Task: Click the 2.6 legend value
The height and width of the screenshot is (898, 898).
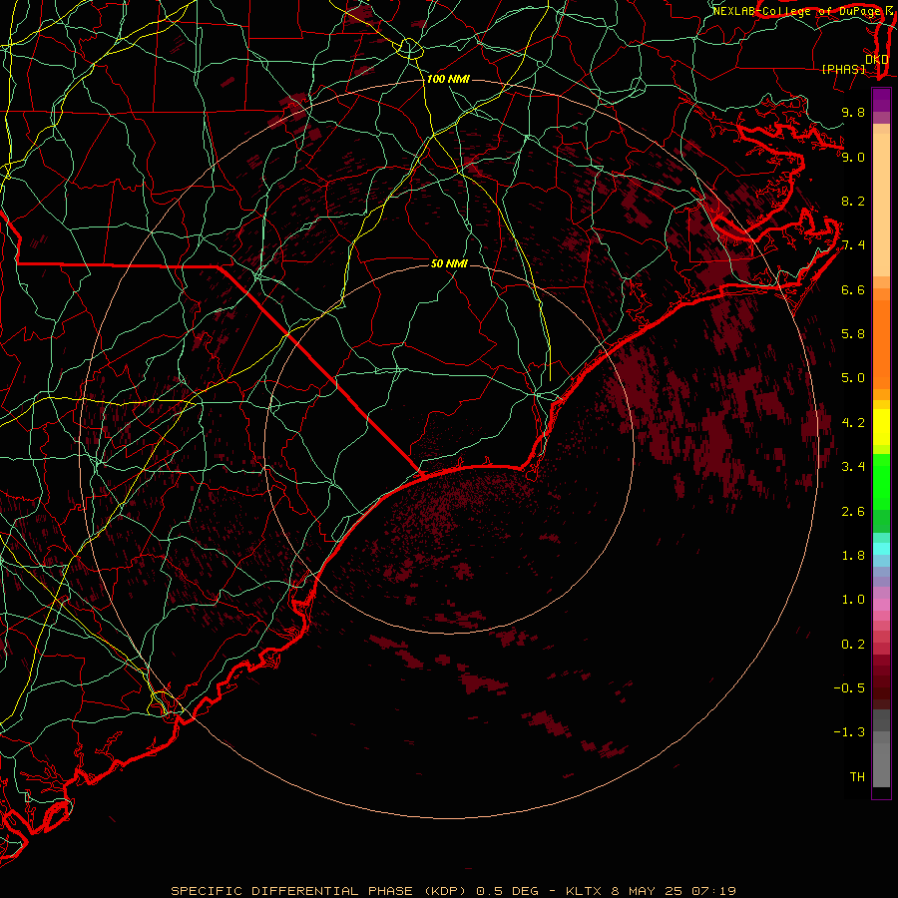Action: click(853, 512)
